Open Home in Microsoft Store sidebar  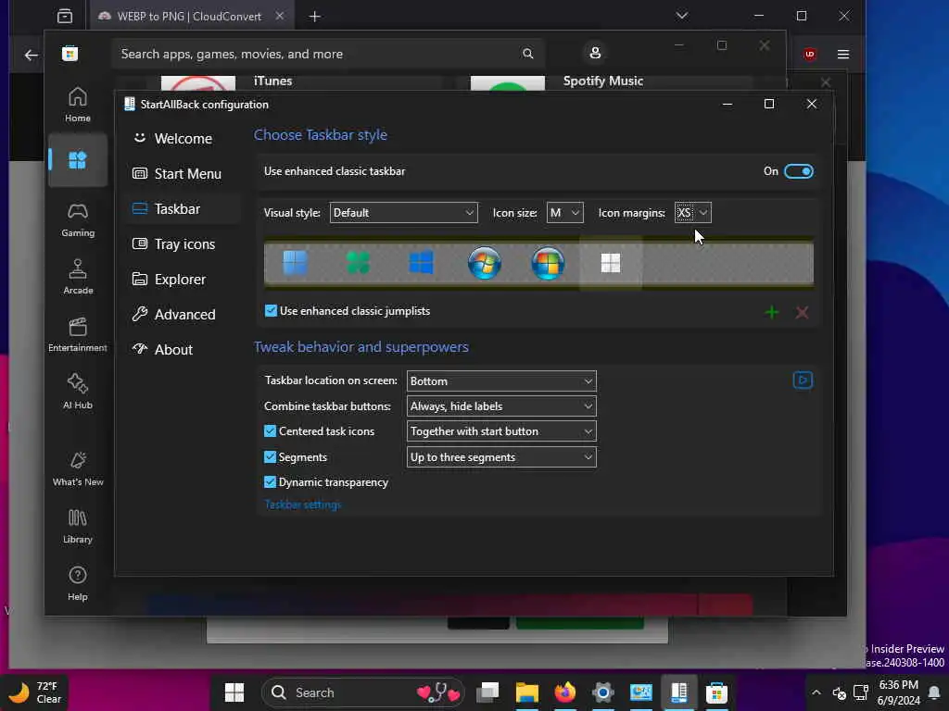tap(78, 104)
